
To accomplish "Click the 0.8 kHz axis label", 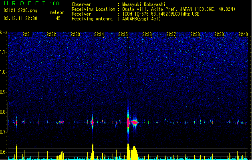I will tap(4, 112).
